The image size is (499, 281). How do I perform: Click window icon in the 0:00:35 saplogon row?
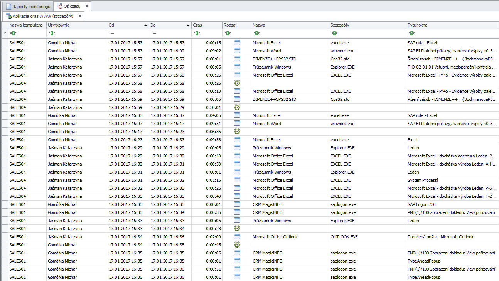click(237, 212)
